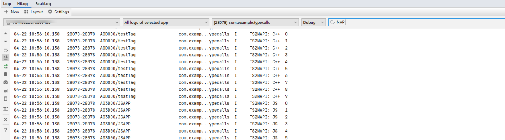The width and height of the screenshot is (505, 140).
Task: Open the 'All logs of selected app' dropdown
Action: point(166,22)
